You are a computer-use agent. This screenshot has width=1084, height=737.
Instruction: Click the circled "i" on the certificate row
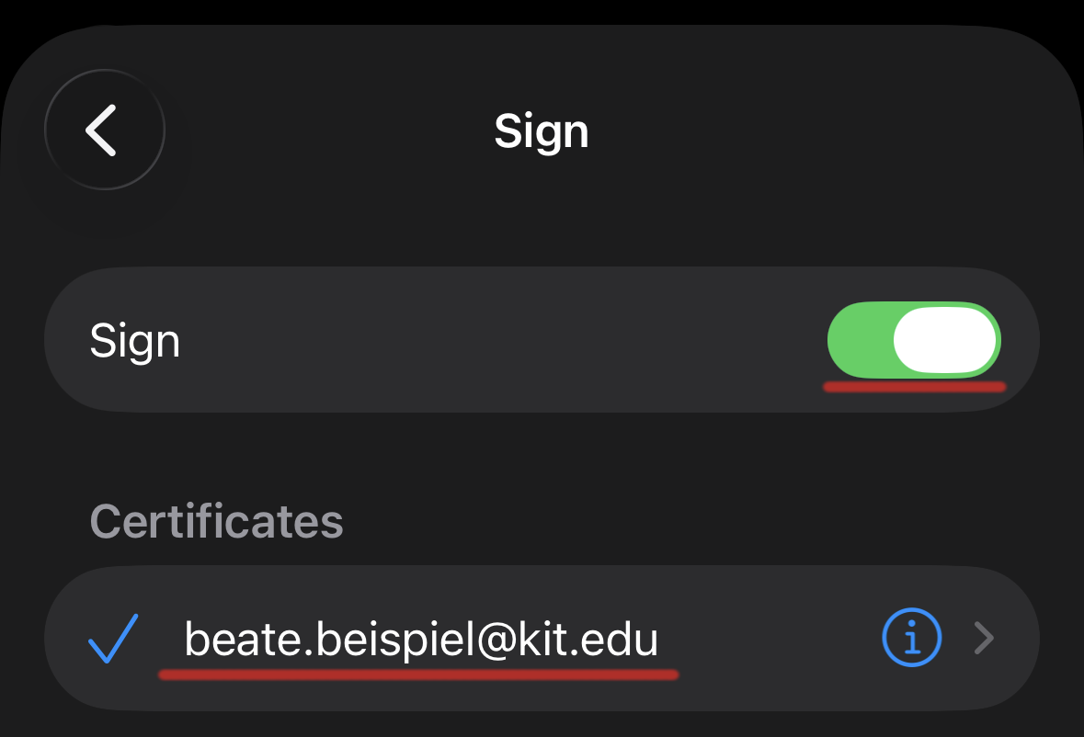coord(911,638)
